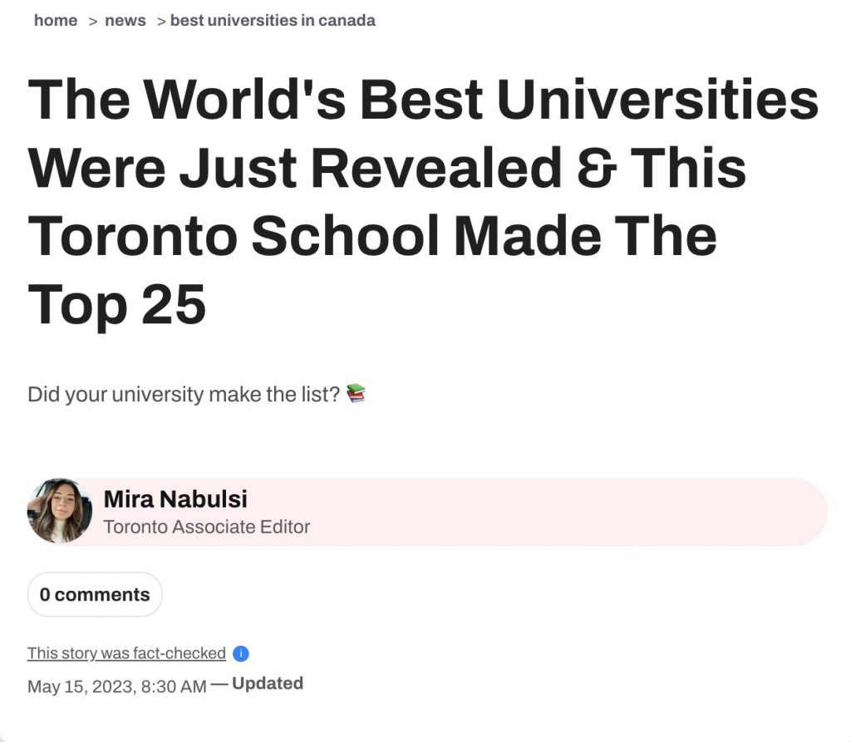Click the article headline's first line
This screenshot has height=742, width=851.
[x=423, y=101]
